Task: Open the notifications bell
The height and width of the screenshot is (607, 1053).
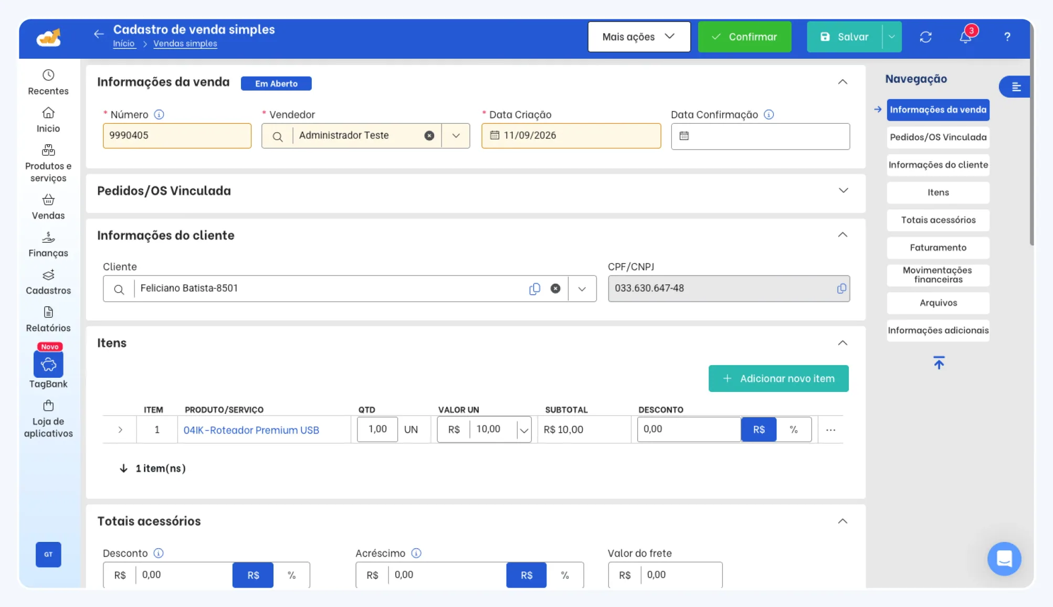Action: pos(965,37)
